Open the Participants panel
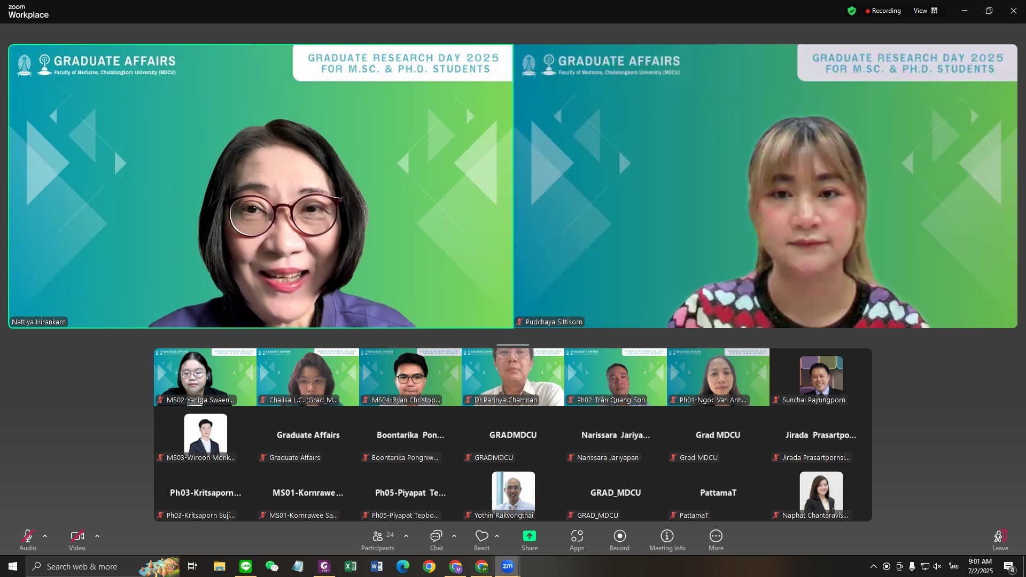 tap(378, 540)
